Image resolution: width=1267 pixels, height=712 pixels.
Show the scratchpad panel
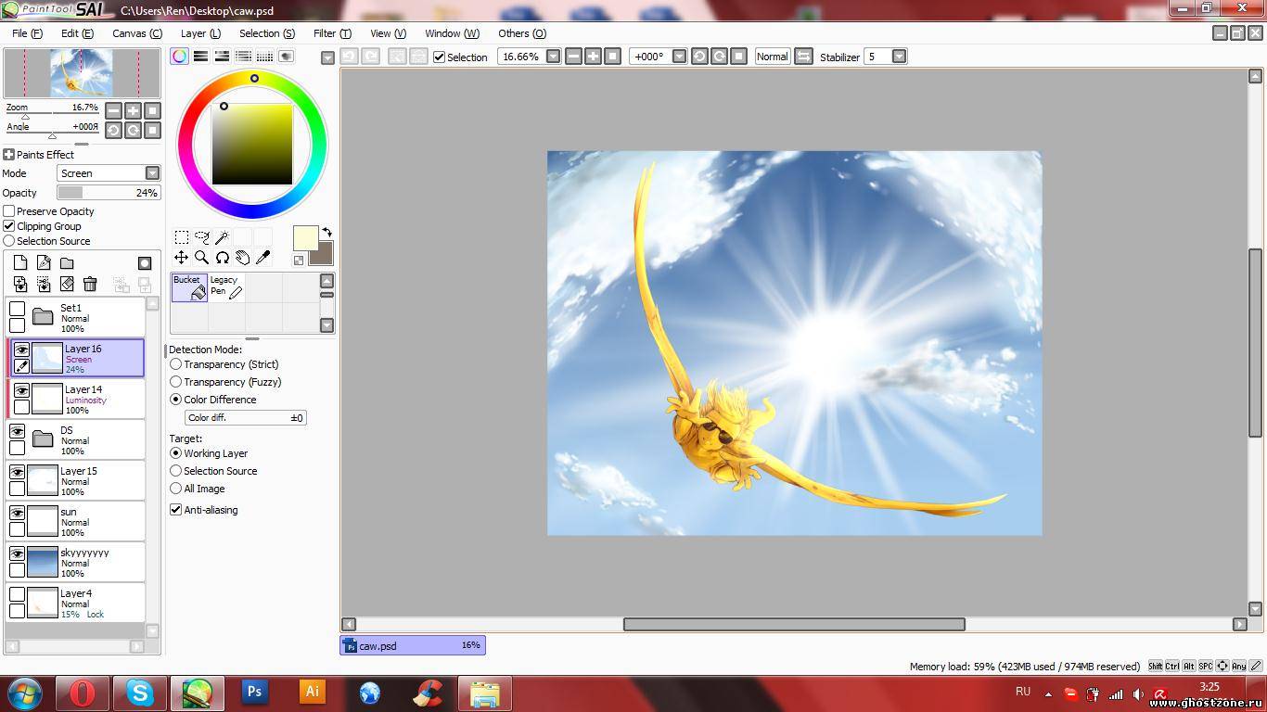pyautogui.click(x=286, y=57)
